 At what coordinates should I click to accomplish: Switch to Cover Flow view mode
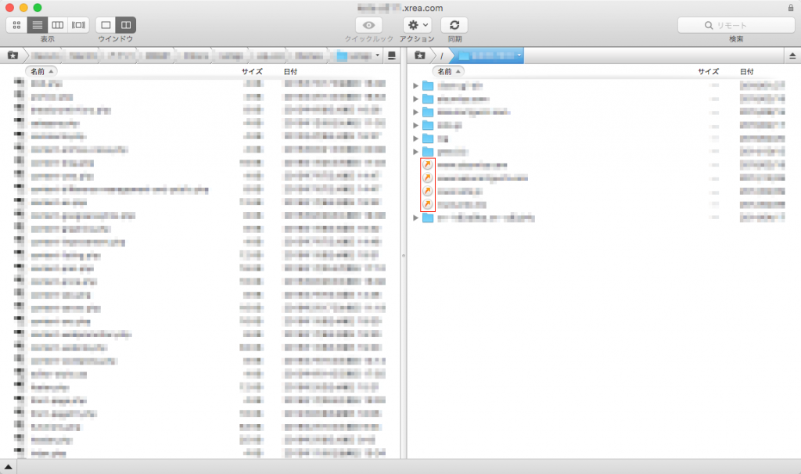[x=78, y=25]
